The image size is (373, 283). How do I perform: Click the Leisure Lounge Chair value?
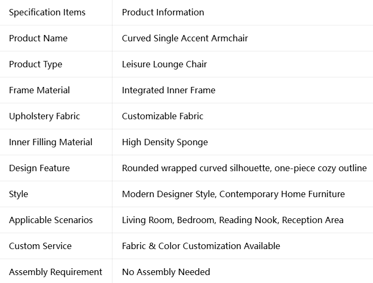[164, 65]
